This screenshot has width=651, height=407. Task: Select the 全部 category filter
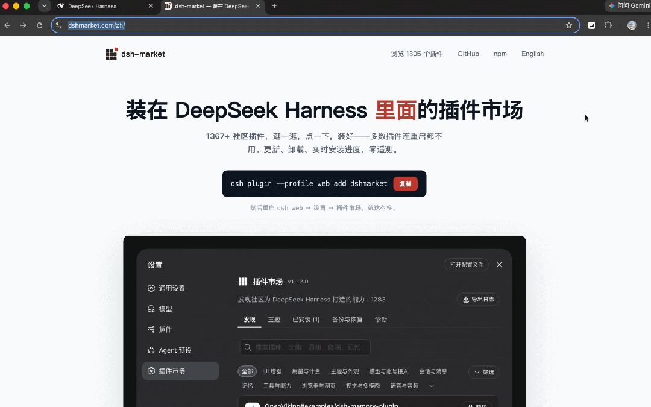coord(247,371)
